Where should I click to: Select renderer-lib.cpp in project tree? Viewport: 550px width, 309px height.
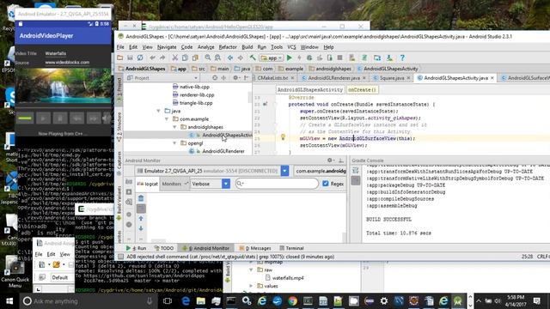197,94
